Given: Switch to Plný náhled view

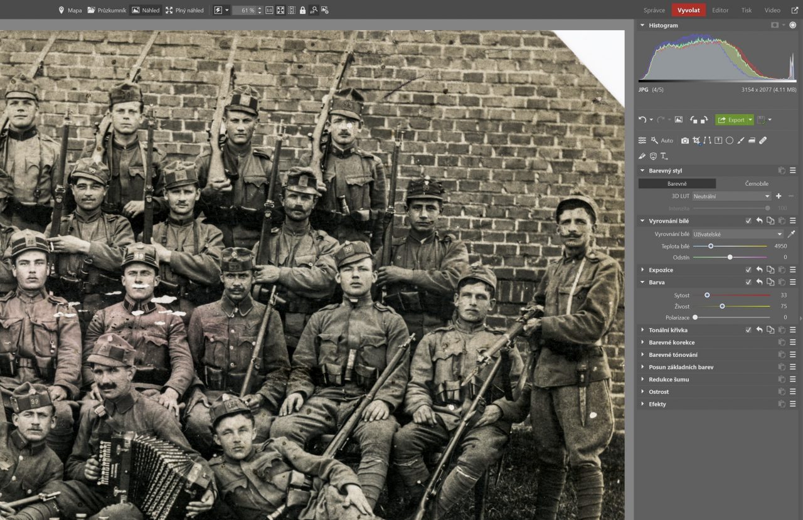Looking at the screenshot, I should (x=185, y=10).
